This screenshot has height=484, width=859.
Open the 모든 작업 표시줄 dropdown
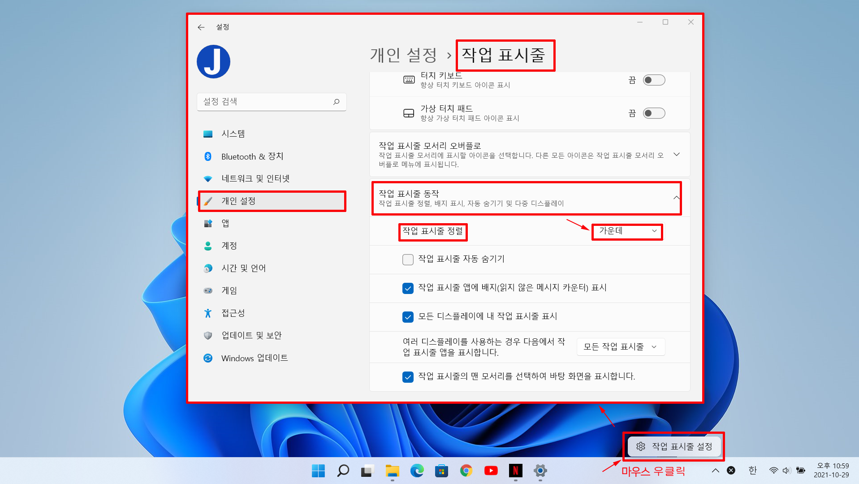[621, 347]
